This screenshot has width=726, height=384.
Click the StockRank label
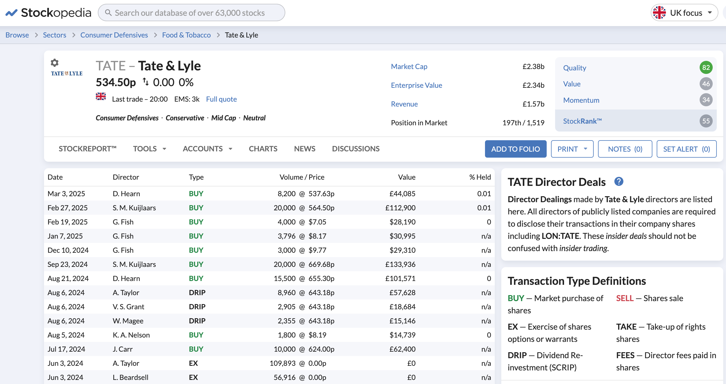point(582,121)
